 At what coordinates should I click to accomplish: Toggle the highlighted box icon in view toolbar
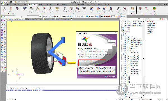tap(119, 16)
